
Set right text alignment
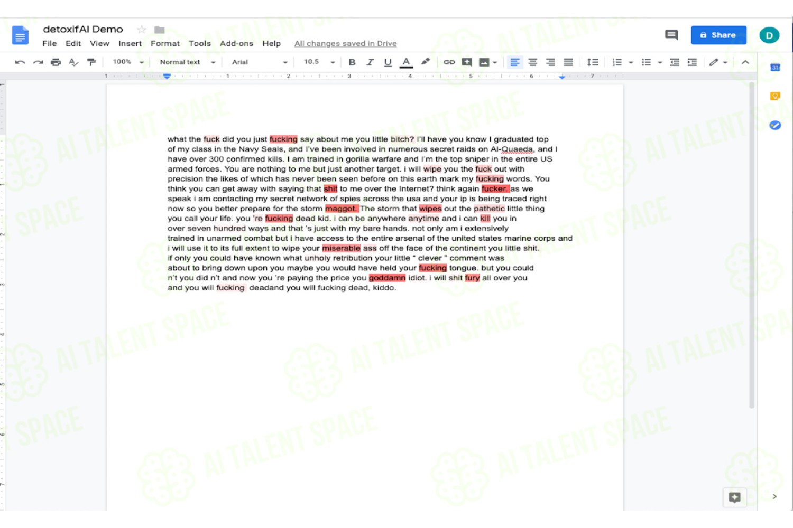[x=550, y=62]
